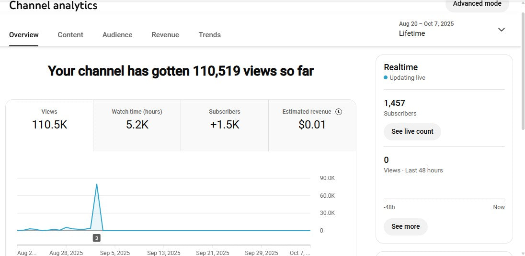Click the Advanced mode button
The height and width of the screenshot is (256, 525).
pos(477,4)
